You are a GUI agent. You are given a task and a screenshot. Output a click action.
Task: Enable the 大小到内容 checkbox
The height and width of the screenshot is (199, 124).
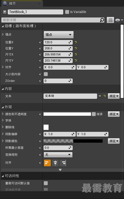tap(46, 74)
